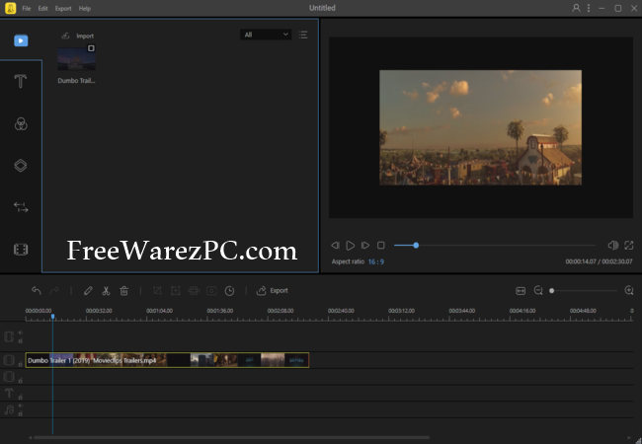Select the Mosaic tool in timeline toolbar
The image size is (642, 444).
(194, 291)
